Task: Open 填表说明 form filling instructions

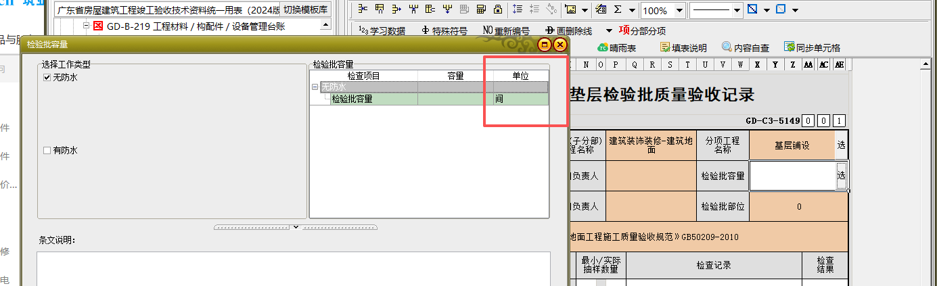Action: point(683,47)
